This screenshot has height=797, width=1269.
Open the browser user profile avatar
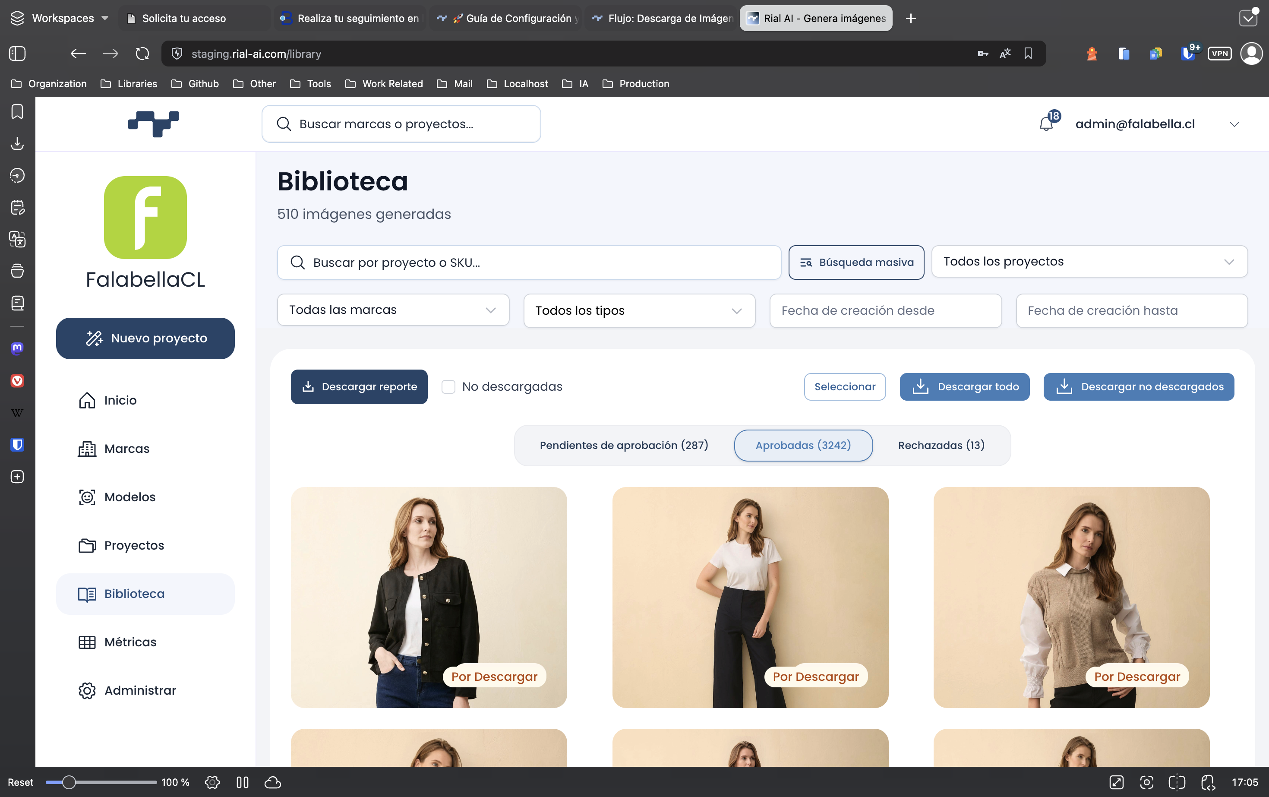click(x=1252, y=53)
